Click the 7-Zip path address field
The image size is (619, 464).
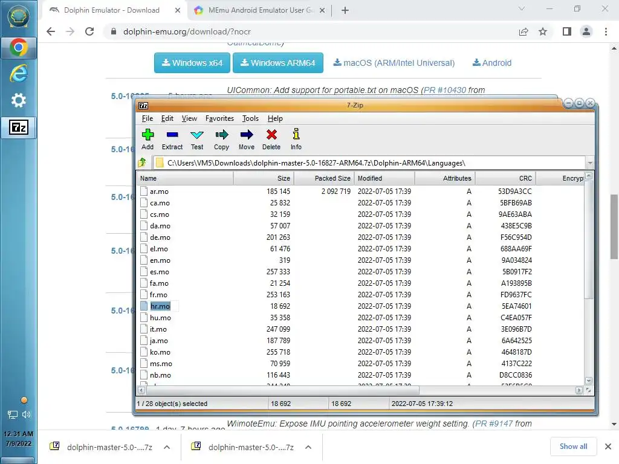pyautogui.click(x=369, y=163)
